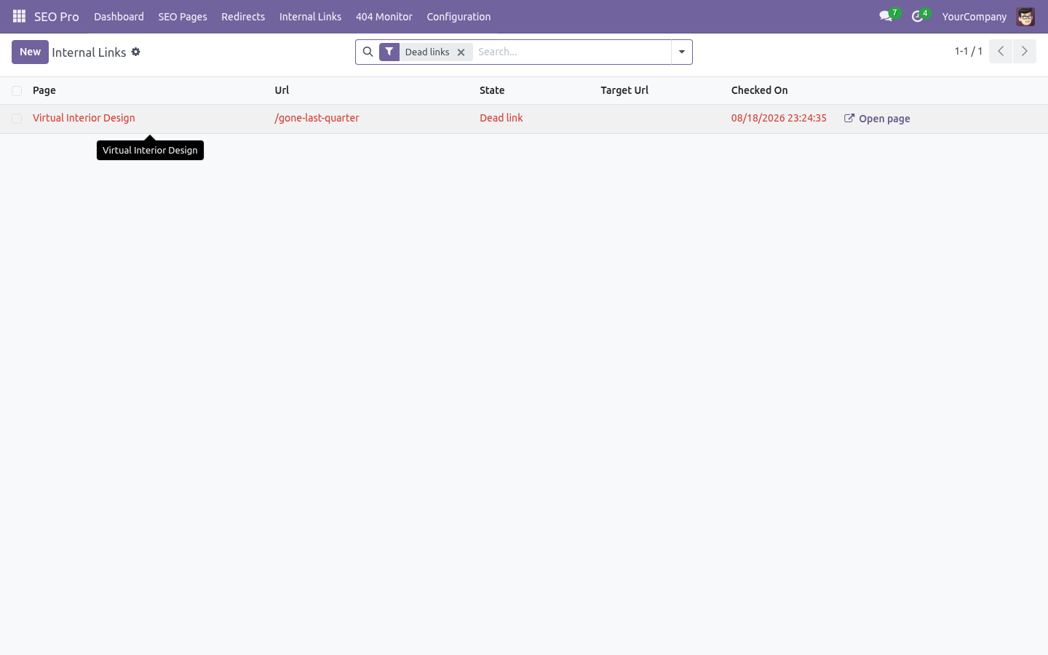This screenshot has height=655, width=1048.
Task: Open the 404 Monitor menu
Action: [x=384, y=16]
